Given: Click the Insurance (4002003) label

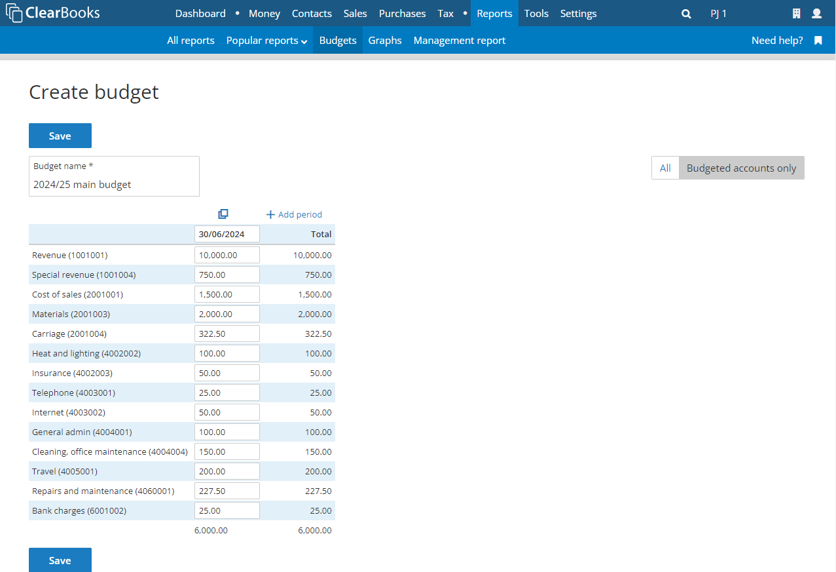Looking at the screenshot, I should tap(72, 373).
